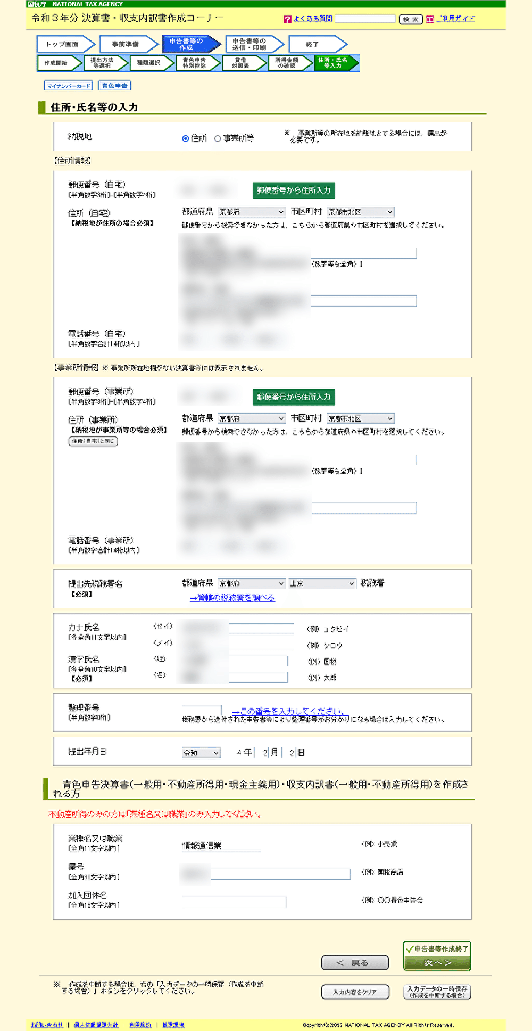Open the ご利用ガイド link
This screenshot has height=1031, width=532.
(x=455, y=19)
